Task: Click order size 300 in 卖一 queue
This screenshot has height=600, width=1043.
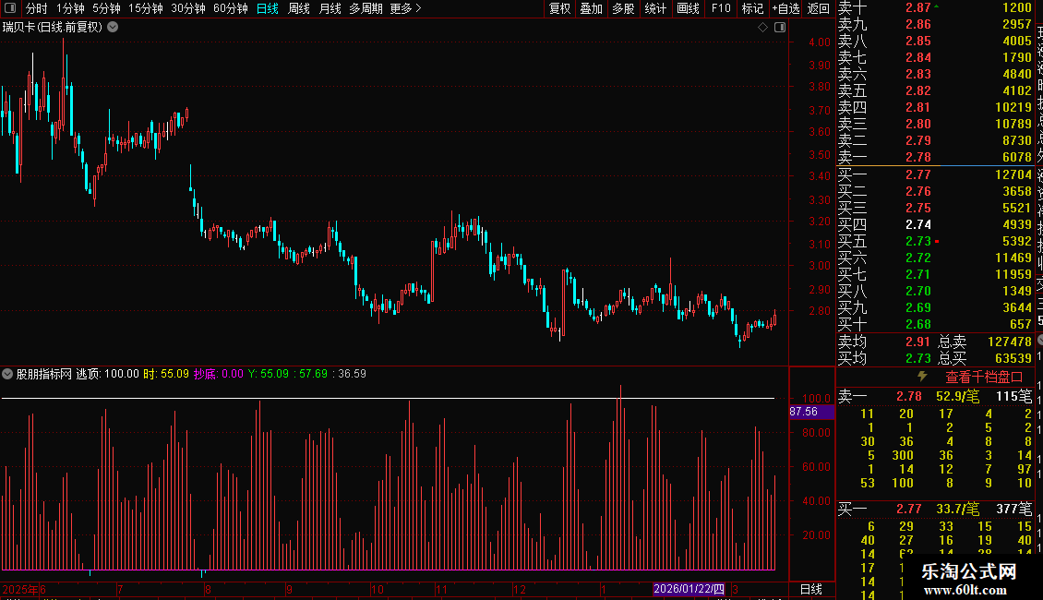Action: pos(903,456)
